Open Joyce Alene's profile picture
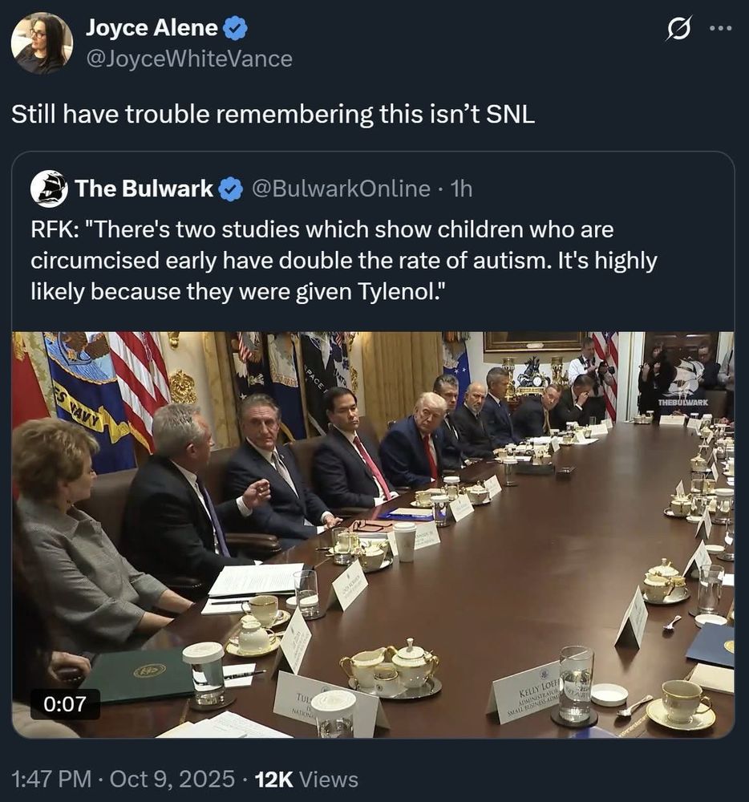Image resolution: width=749 pixels, height=802 pixels. tap(42, 43)
